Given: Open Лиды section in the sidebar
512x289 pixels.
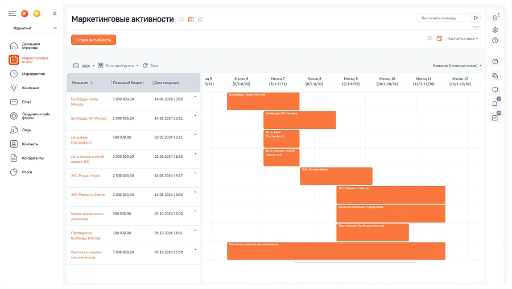Looking at the screenshot, I should pyautogui.click(x=26, y=130).
